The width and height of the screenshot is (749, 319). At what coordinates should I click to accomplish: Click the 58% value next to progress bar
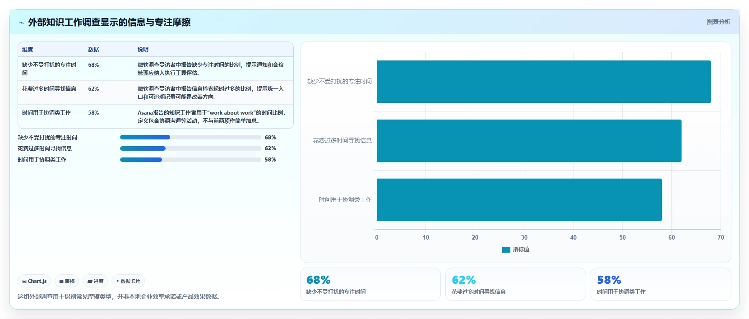(x=270, y=160)
